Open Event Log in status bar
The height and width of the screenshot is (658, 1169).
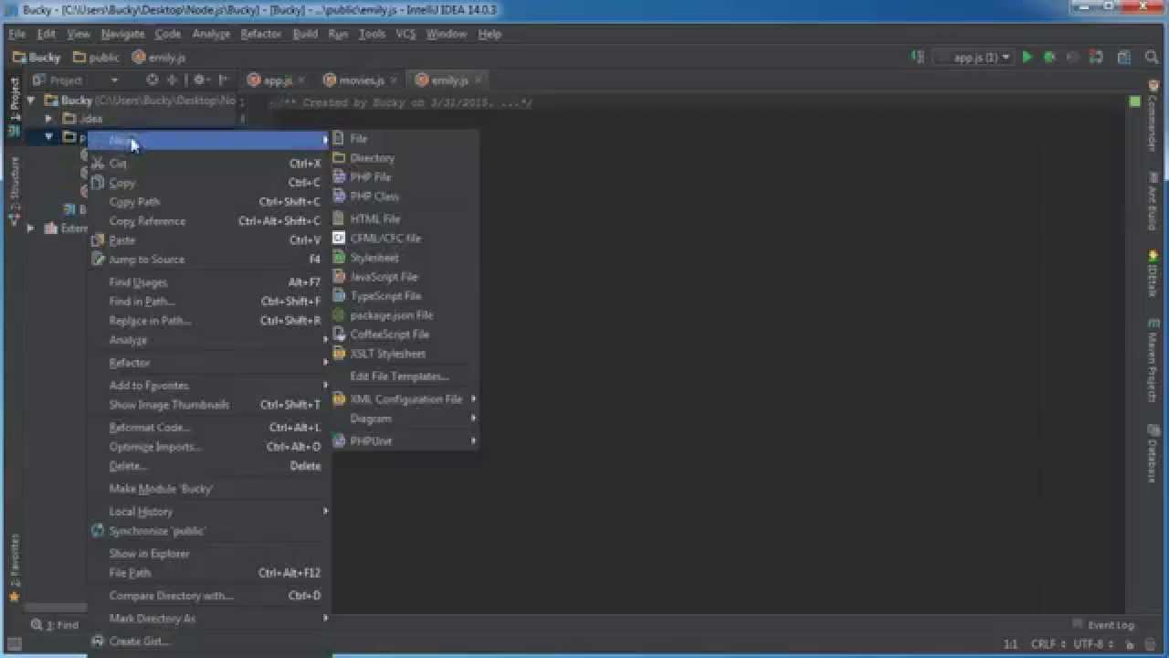(x=1103, y=625)
